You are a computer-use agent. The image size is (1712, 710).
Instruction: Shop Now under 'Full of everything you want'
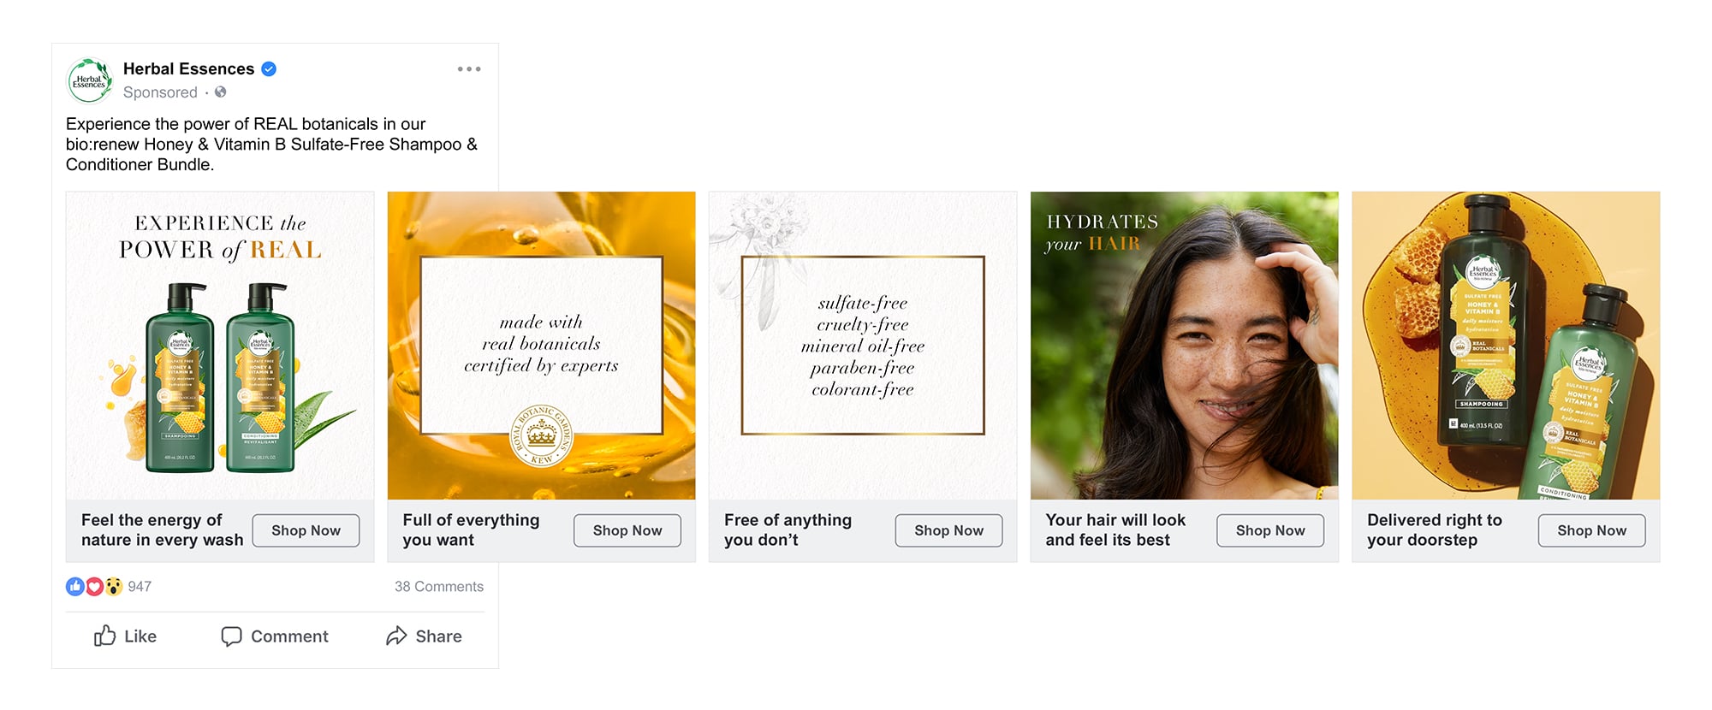(x=627, y=530)
